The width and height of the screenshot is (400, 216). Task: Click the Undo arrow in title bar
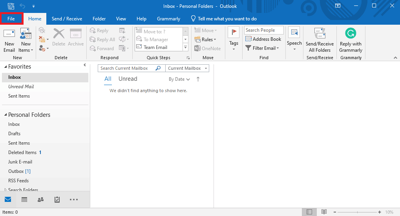22,6
